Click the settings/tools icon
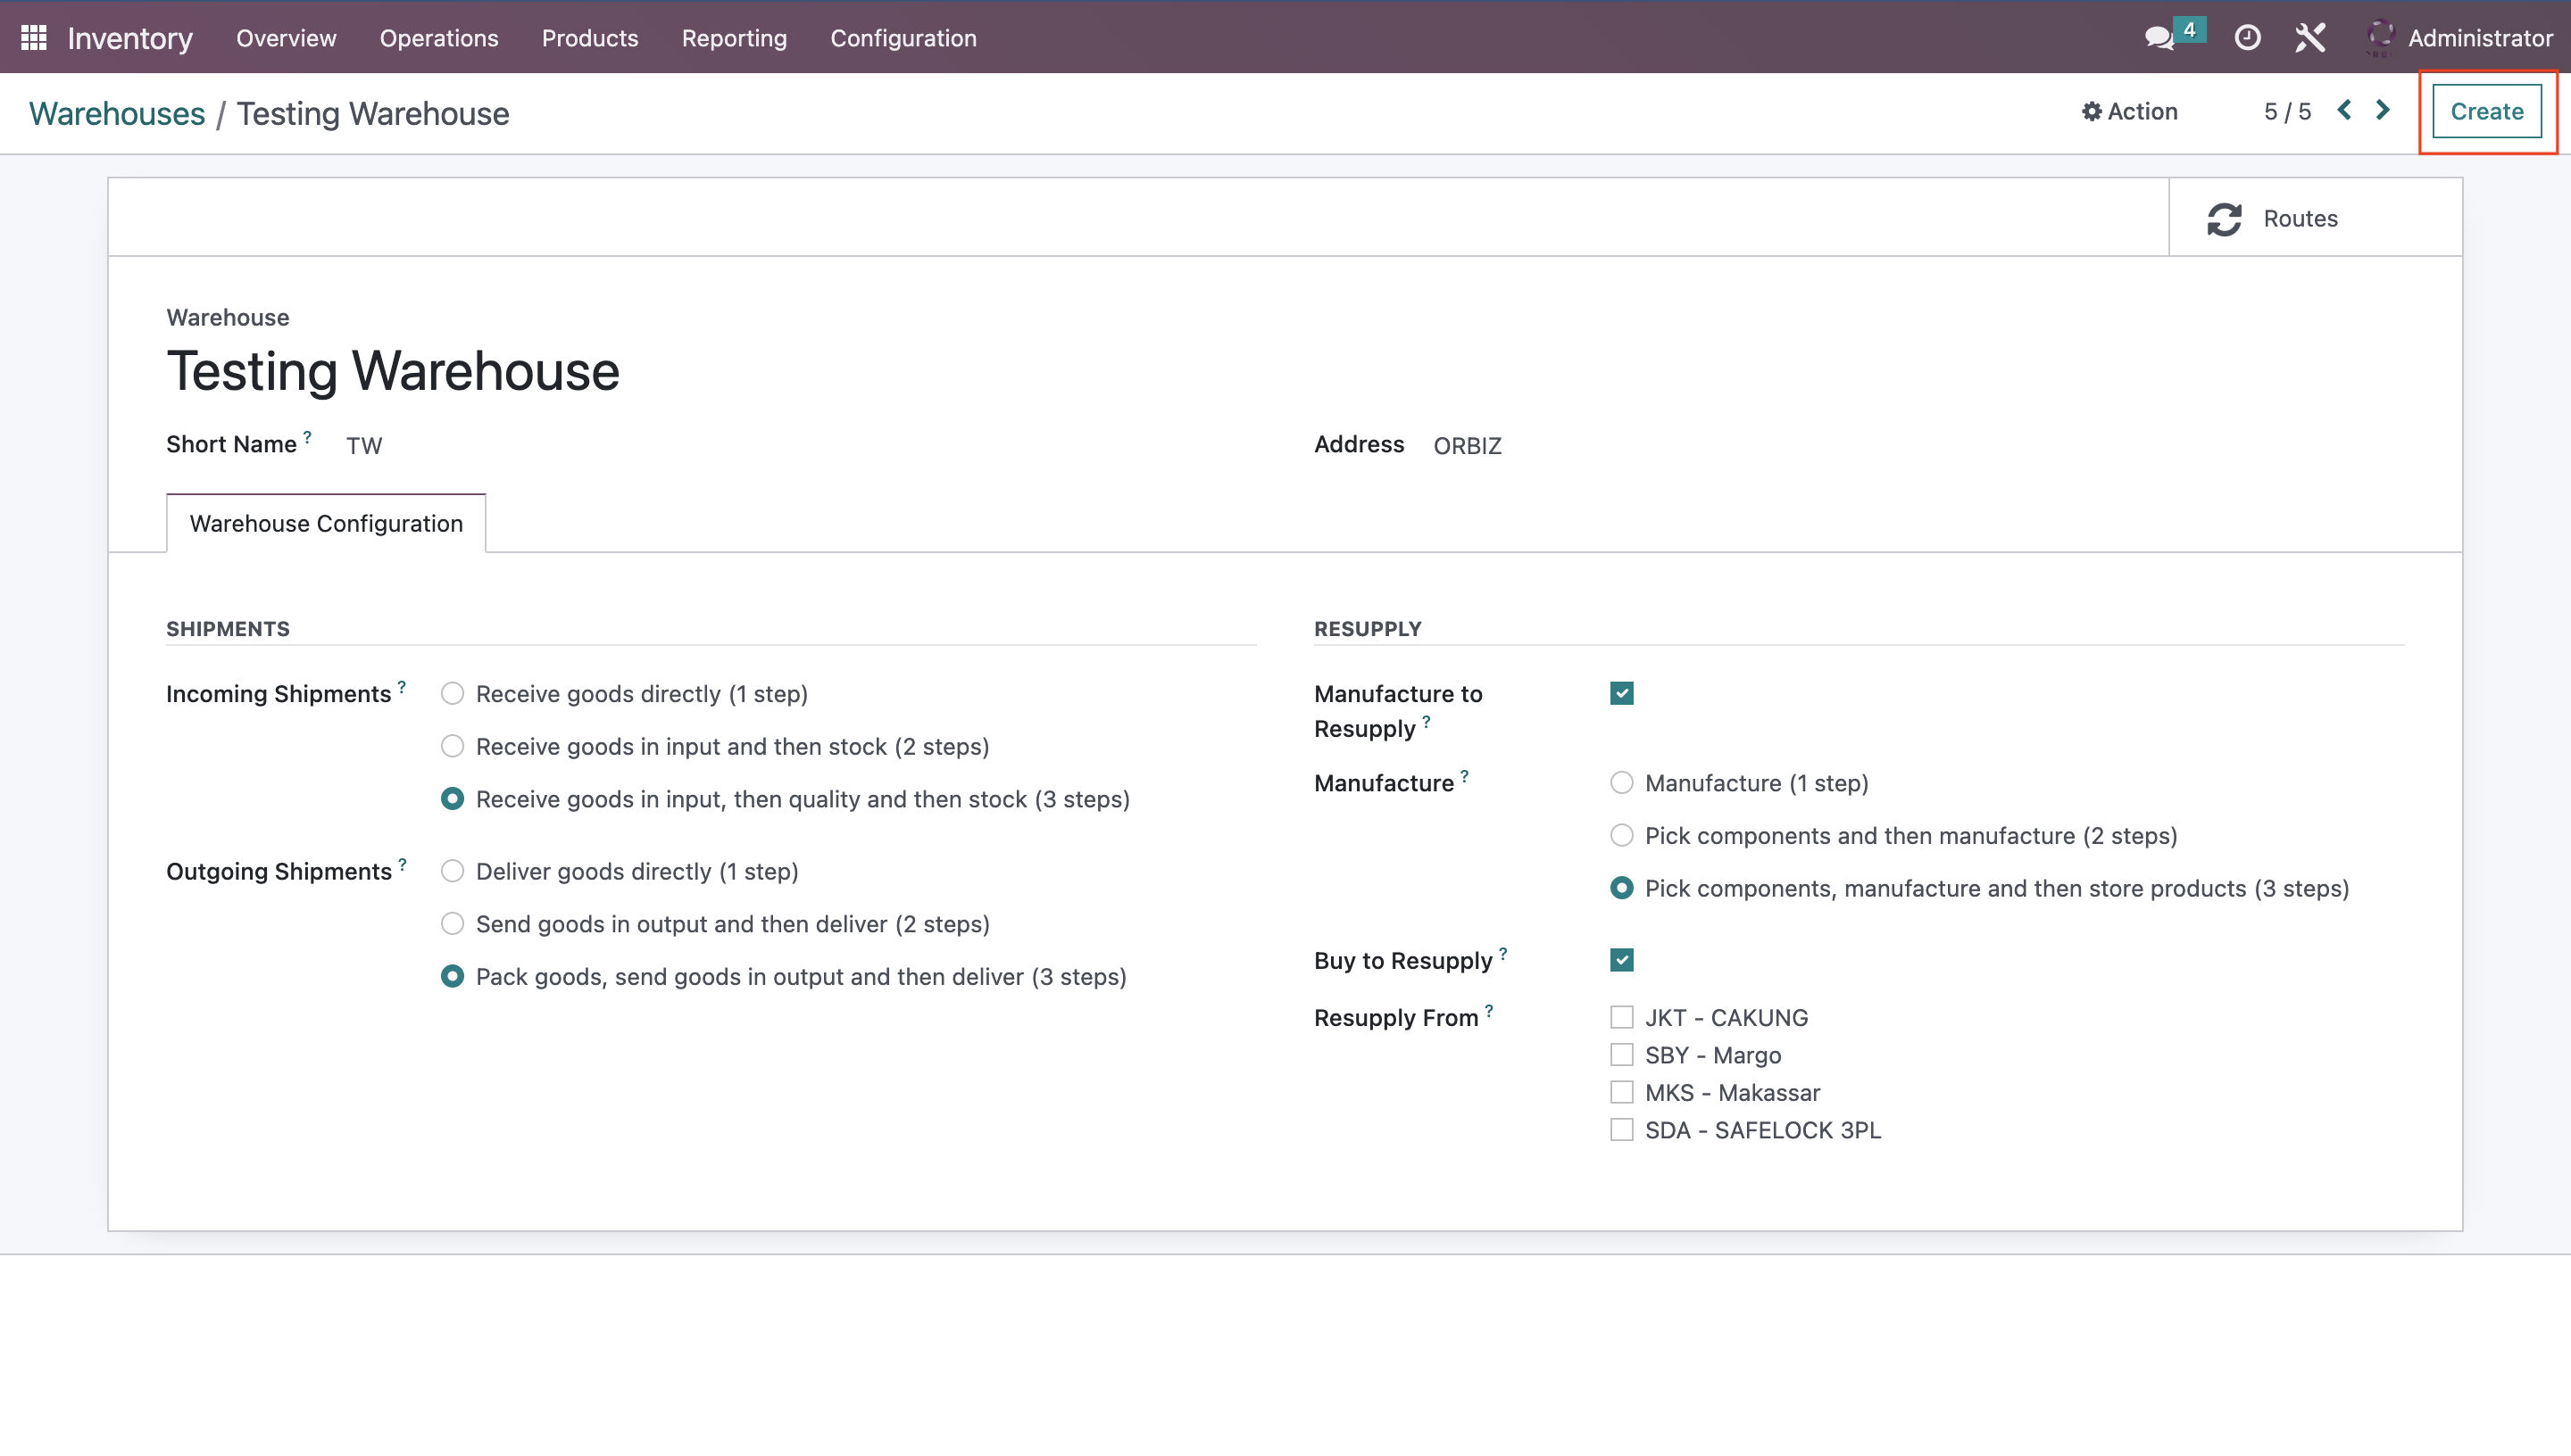The height and width of the screenshot is (1456, 2571). click(2309, 39)
